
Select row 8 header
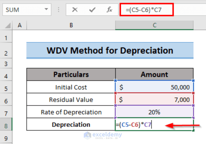(6, 124)
